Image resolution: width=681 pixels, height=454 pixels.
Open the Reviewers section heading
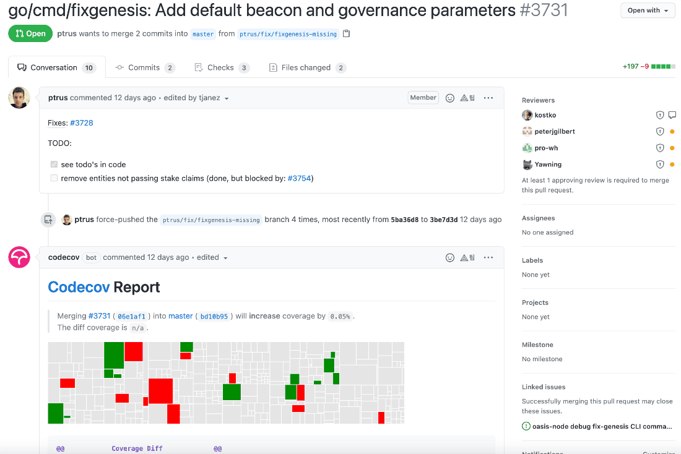[539, 100]
